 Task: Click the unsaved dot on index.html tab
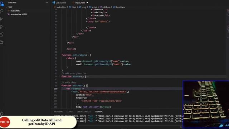(87, 3)
